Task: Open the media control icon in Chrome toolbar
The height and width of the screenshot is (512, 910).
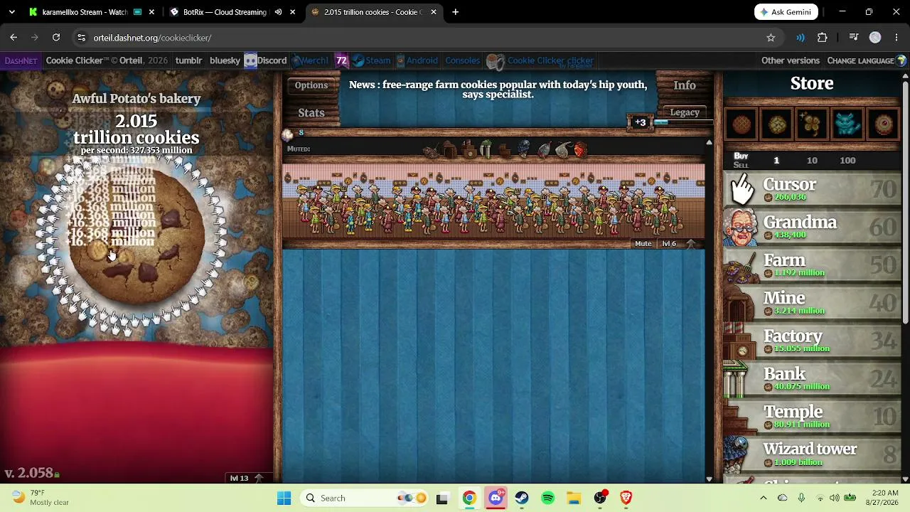Action: click(854, 38)
